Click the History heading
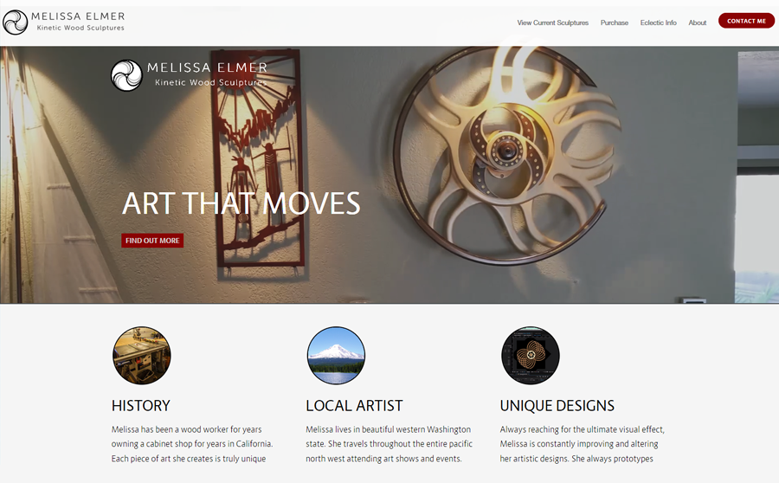This screenshot has width=779, height=483. point(140,405)
